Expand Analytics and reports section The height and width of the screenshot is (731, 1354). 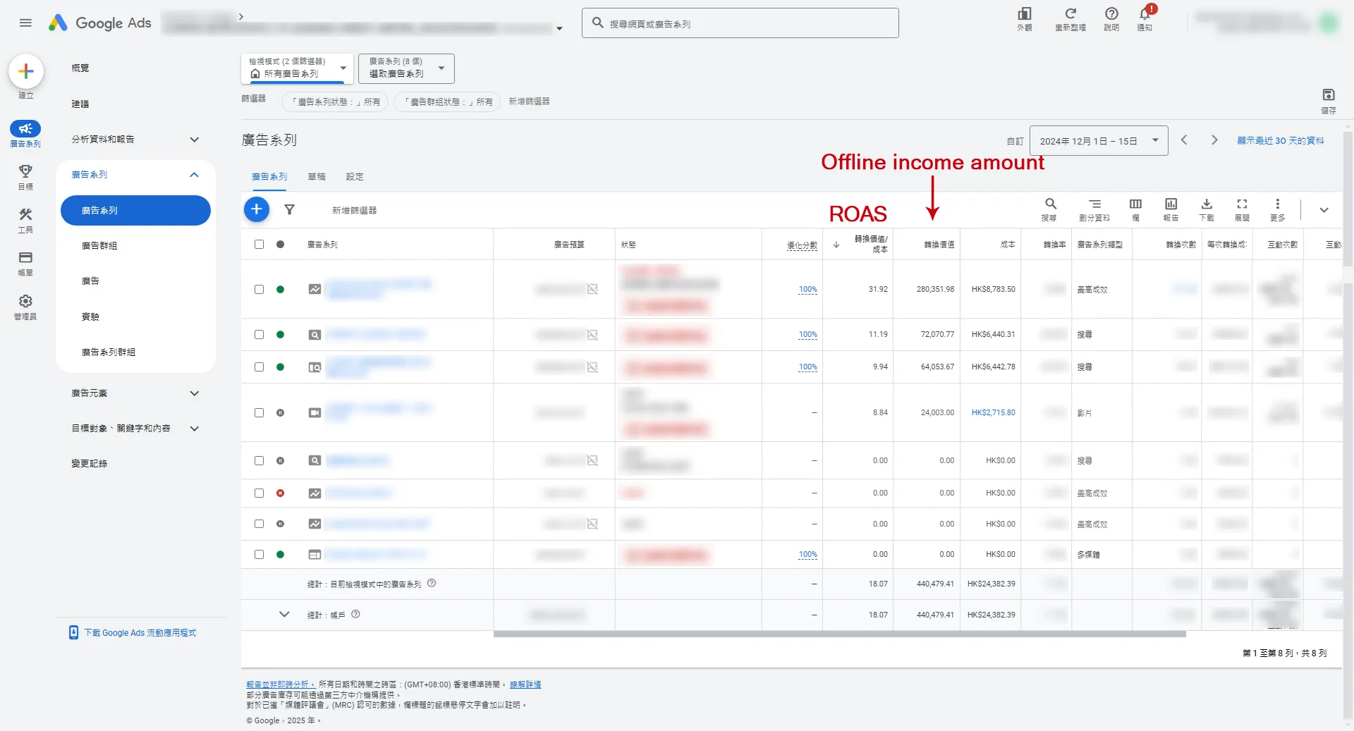(x=194, y=140)
